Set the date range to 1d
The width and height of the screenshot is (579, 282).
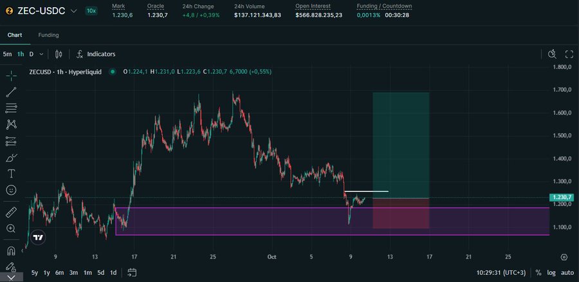click(113, 273)
